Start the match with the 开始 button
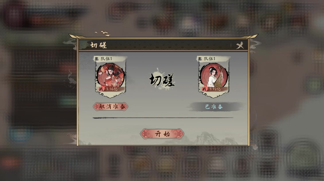The width and height of the screenshot is (324, 181). pos(162,134)
